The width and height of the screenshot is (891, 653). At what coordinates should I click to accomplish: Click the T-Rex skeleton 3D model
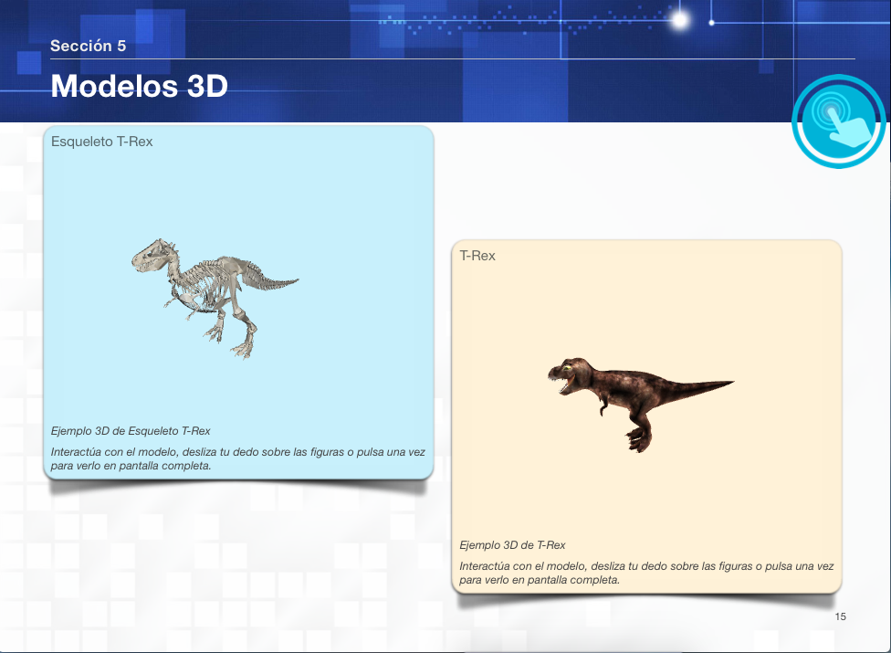214,290
